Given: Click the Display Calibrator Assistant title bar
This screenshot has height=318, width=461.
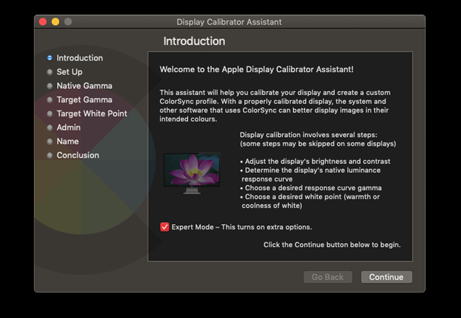Looking at the screenshot, I should (229, 22).
